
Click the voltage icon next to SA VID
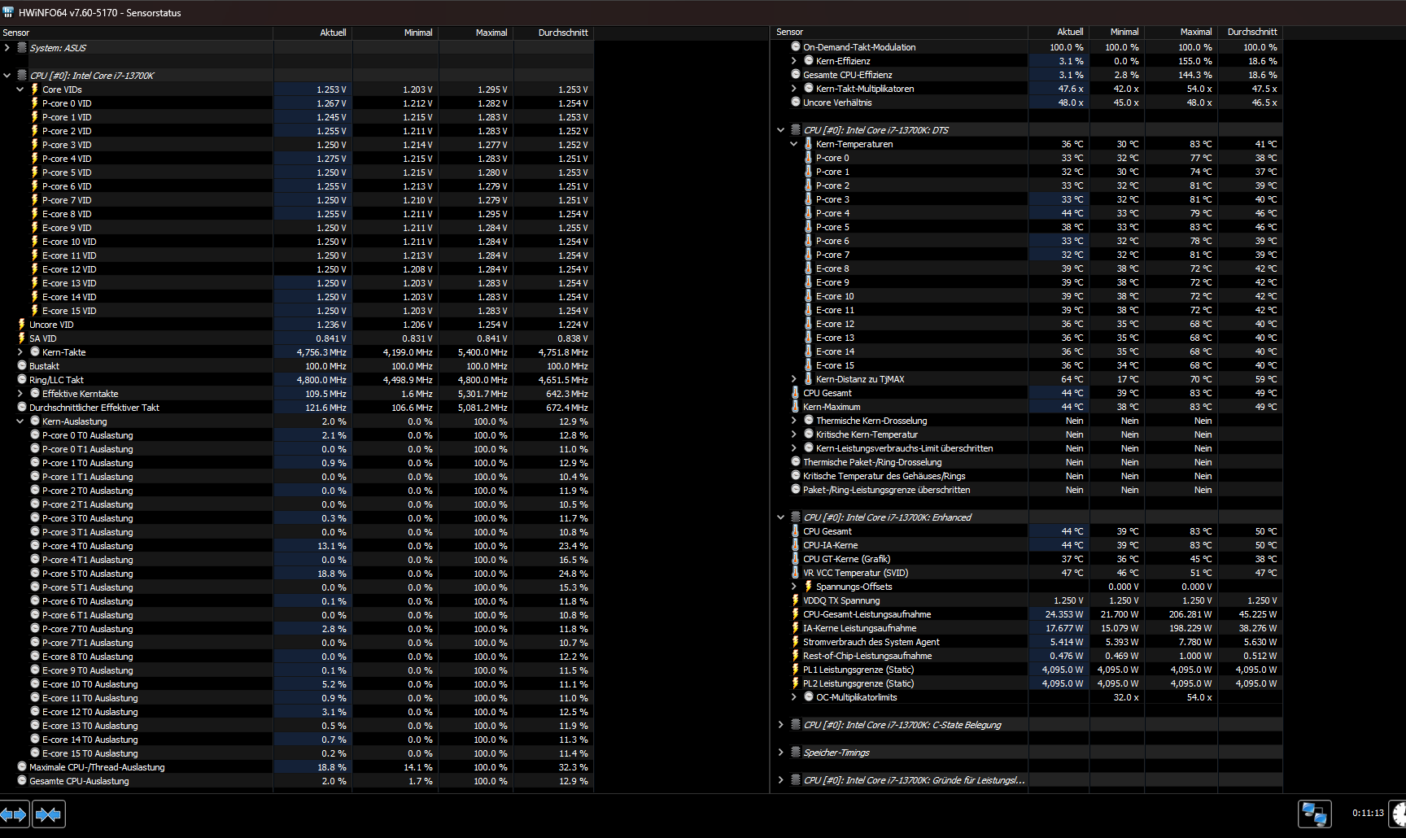(22, 338)
